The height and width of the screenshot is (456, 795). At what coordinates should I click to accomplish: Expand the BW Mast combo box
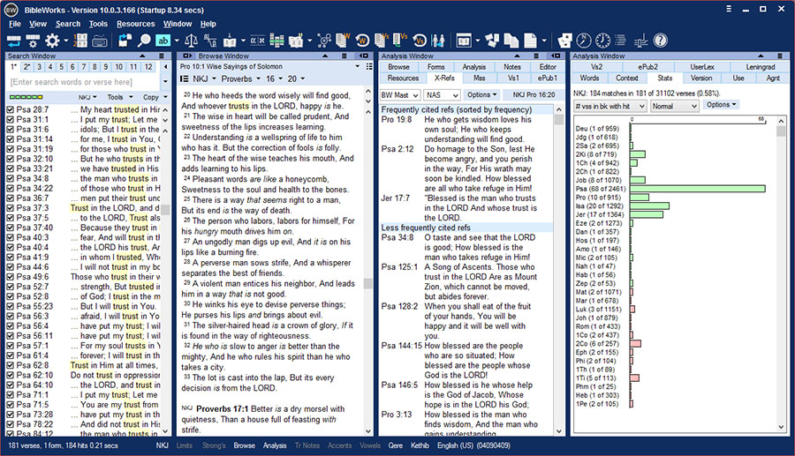click(x=400, y=95)
